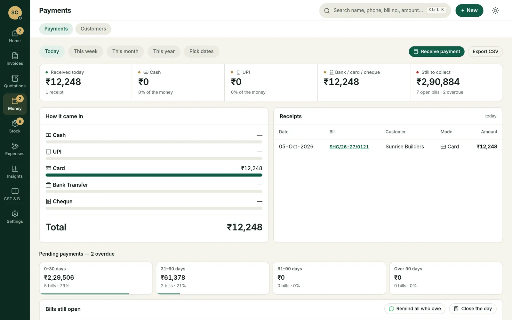This screenshot has height=320, width=512.
Task: Switch to the Payments tab
Action: click(x=56, y=29)
